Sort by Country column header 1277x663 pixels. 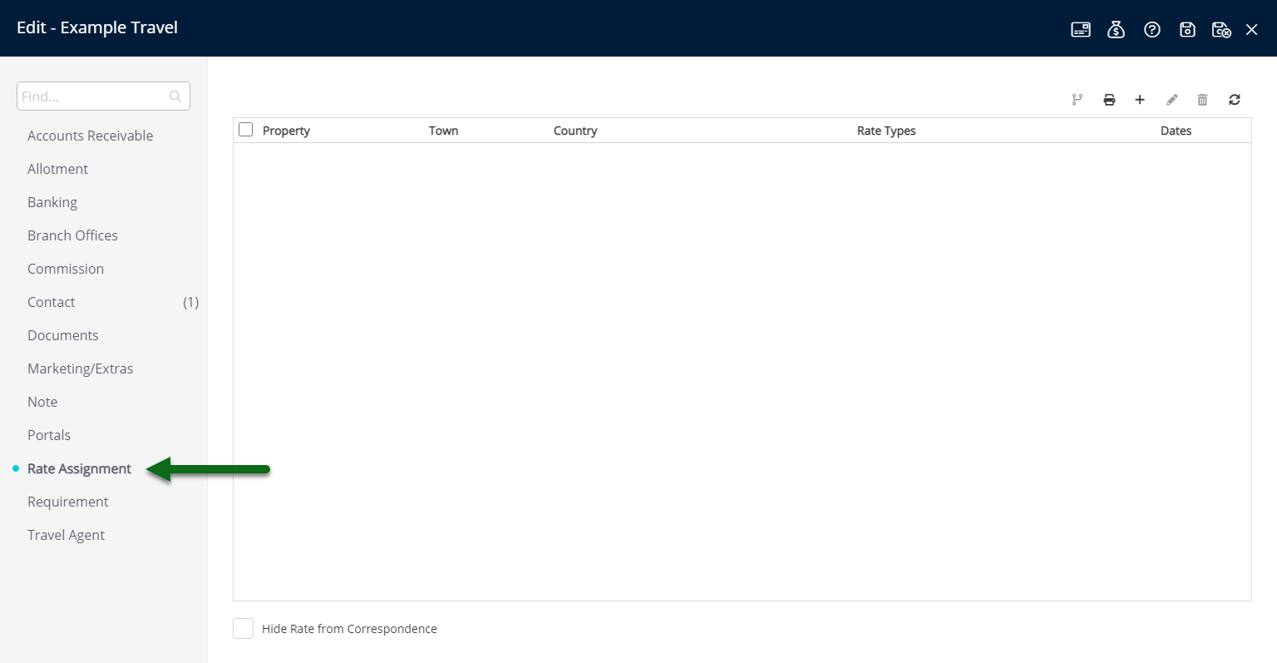click(575, 131)
